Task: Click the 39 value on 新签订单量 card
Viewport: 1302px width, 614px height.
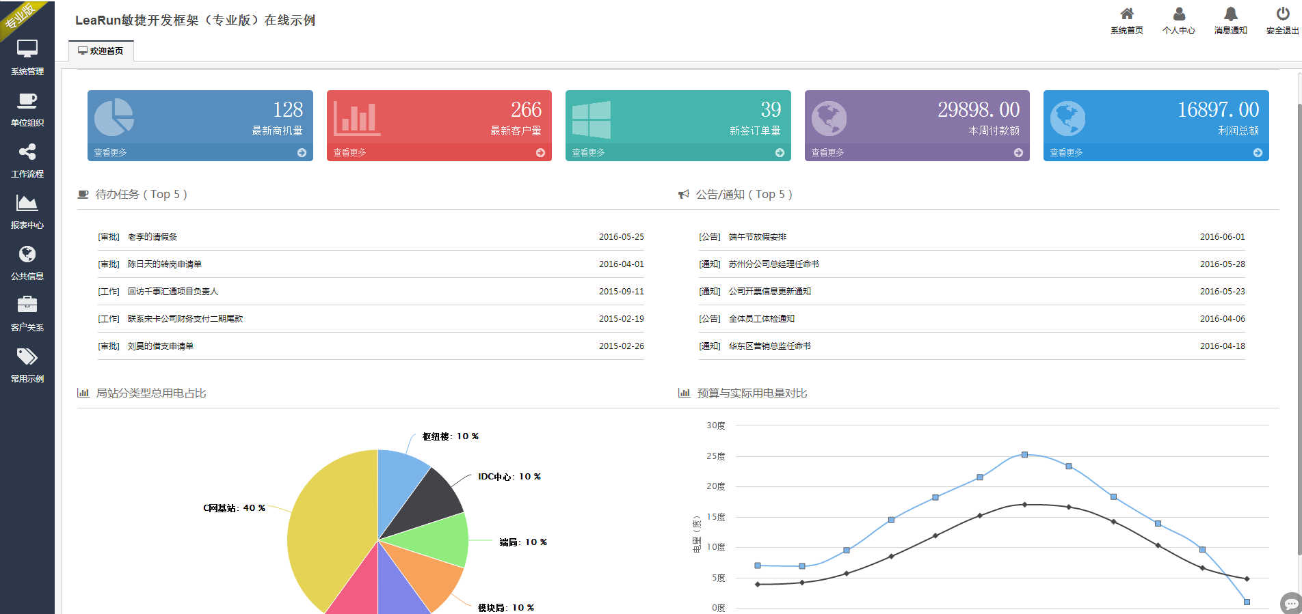Action: (x=771, y=109)
